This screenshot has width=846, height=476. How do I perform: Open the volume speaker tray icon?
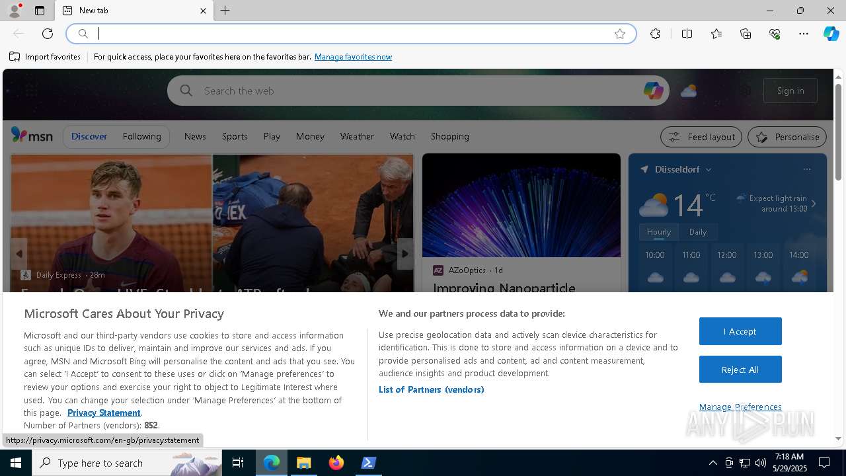[x=761, y=463]
